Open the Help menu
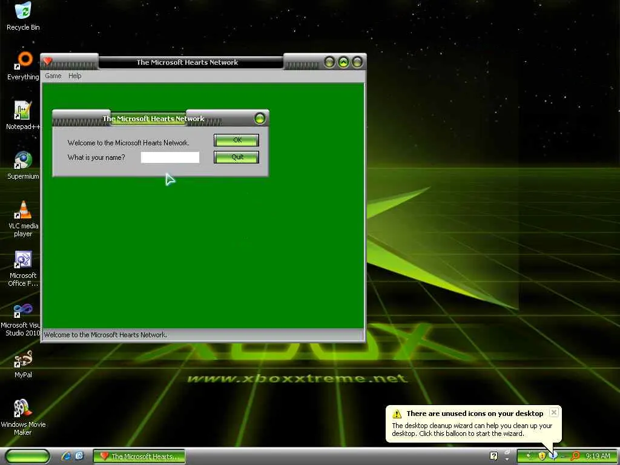Image resolution: width=620 pixels, height=465 pixels. pos(74,76)
